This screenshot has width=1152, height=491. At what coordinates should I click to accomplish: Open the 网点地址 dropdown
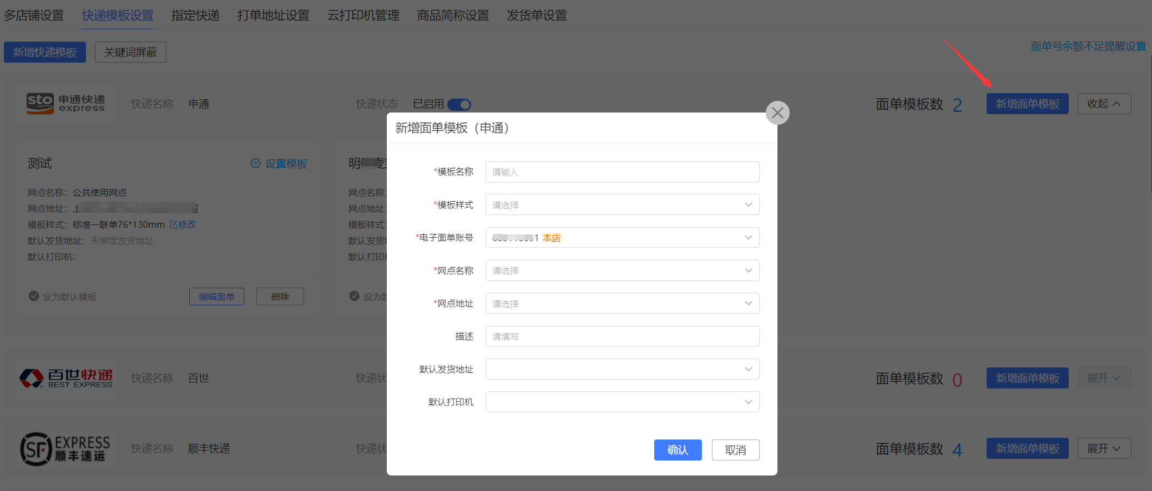tap(622, 303)
